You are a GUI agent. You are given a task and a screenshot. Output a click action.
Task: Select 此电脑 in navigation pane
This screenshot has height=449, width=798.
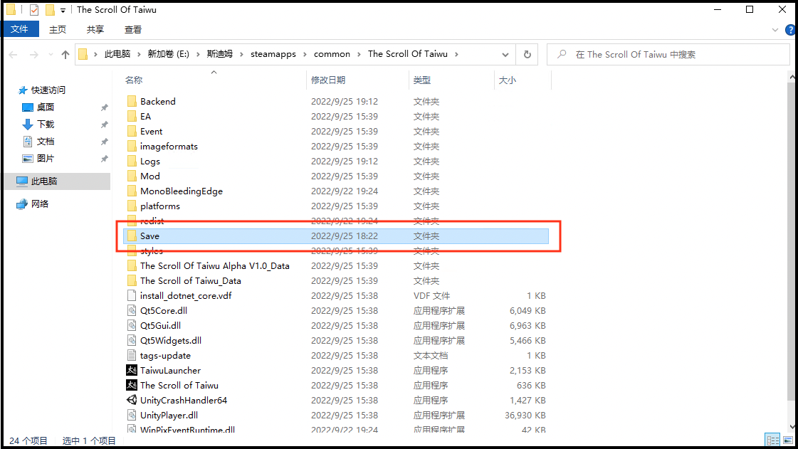[x=43, y=181]
